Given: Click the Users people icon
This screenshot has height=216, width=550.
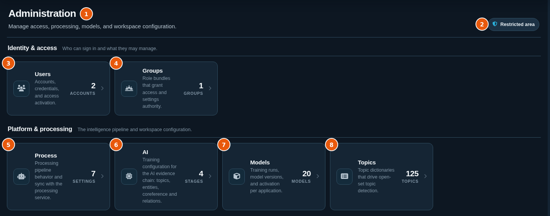Looking at the screenshot, I should pyautogui.click(x=21, y=88).
